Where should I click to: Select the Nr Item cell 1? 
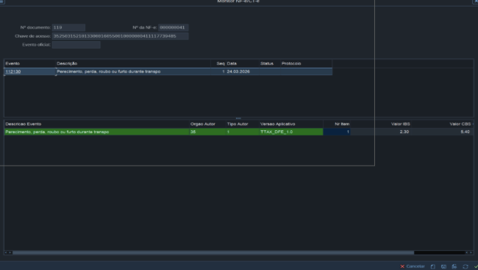337,132
